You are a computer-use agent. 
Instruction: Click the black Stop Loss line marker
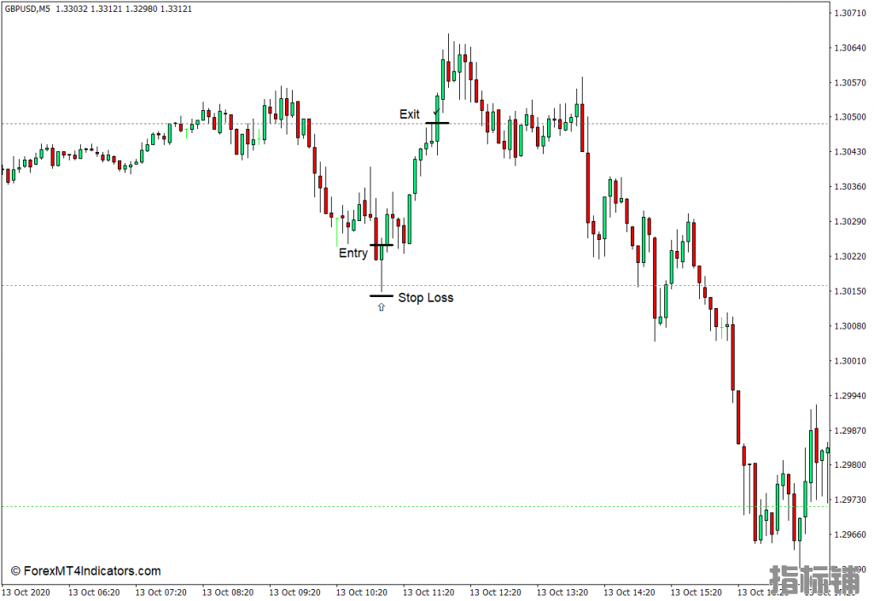[381, 295]
